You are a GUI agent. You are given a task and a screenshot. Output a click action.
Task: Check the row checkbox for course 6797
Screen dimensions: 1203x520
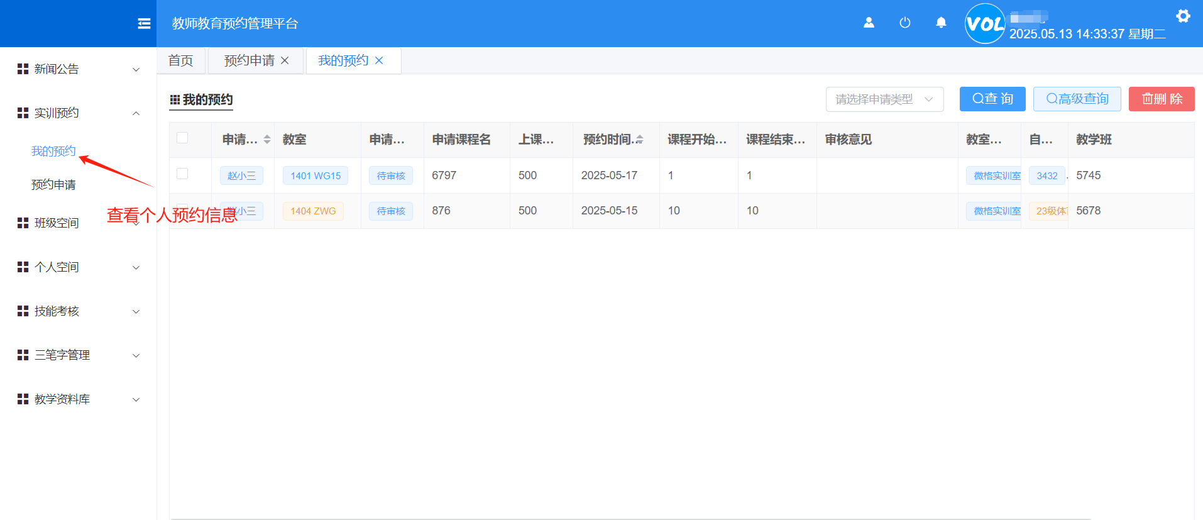coord(182,174)
